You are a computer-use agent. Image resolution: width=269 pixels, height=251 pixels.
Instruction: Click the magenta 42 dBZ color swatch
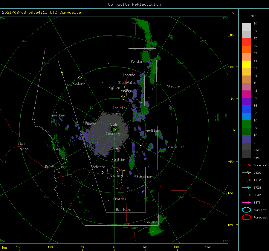pos(246,94)
